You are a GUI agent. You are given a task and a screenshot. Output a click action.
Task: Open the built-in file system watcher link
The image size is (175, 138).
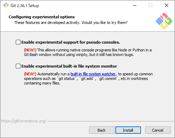93,74
